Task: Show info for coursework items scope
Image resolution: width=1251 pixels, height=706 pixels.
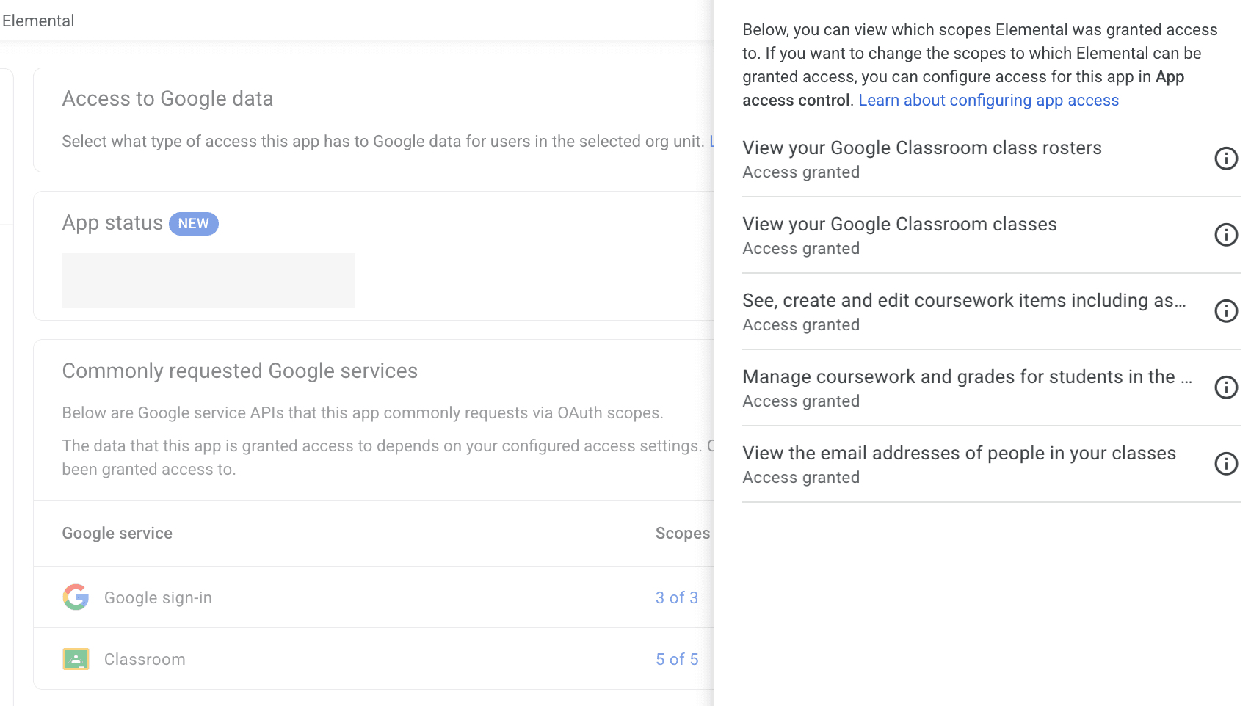Action: point(1226,311)
